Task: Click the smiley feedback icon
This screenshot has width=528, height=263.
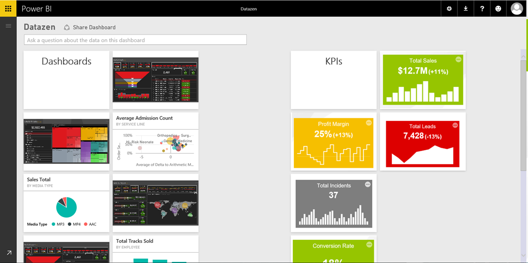Action: point(498,9)
